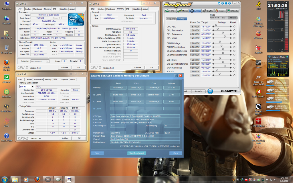Click the MCH Core Target voltage field
The width and height of the screenshot is (293, 183).
pos(206,60)
